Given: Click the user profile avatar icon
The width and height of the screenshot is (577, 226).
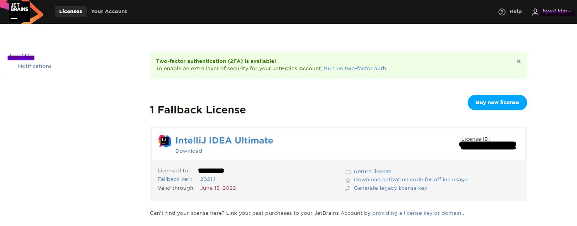Looking at the screenshot, I should coord(535,12).
